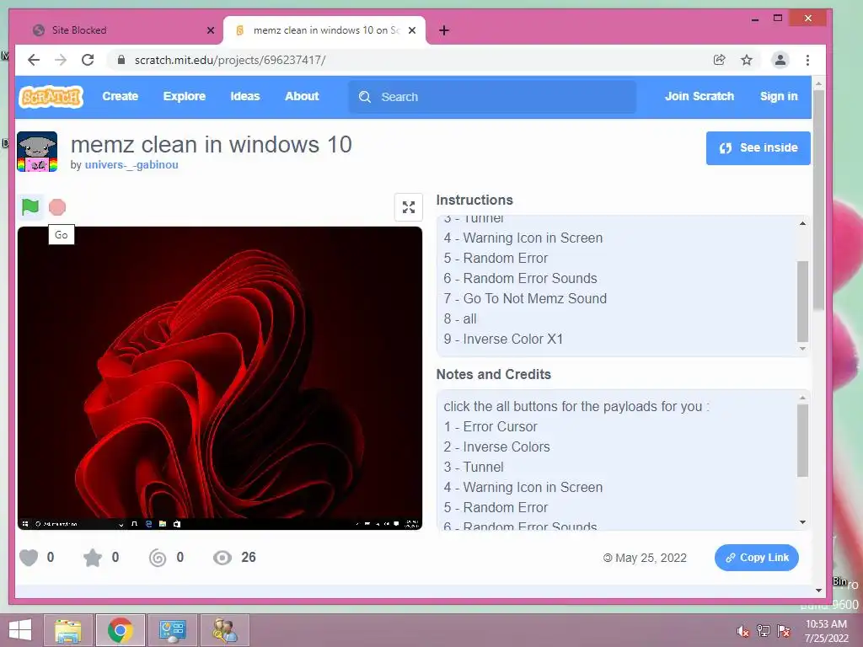Screen dimensions: 863x647
Task: Click the text '7 - Go To Not Memz Sound'
Action: (x=525, y=299)
